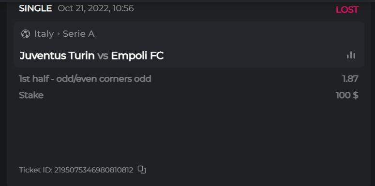Click the 100 $ stake amount
Screen dimensions: 375x186
pos(347,95)
